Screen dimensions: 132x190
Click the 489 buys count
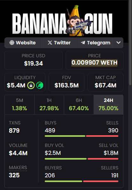(x=50, y=130)
